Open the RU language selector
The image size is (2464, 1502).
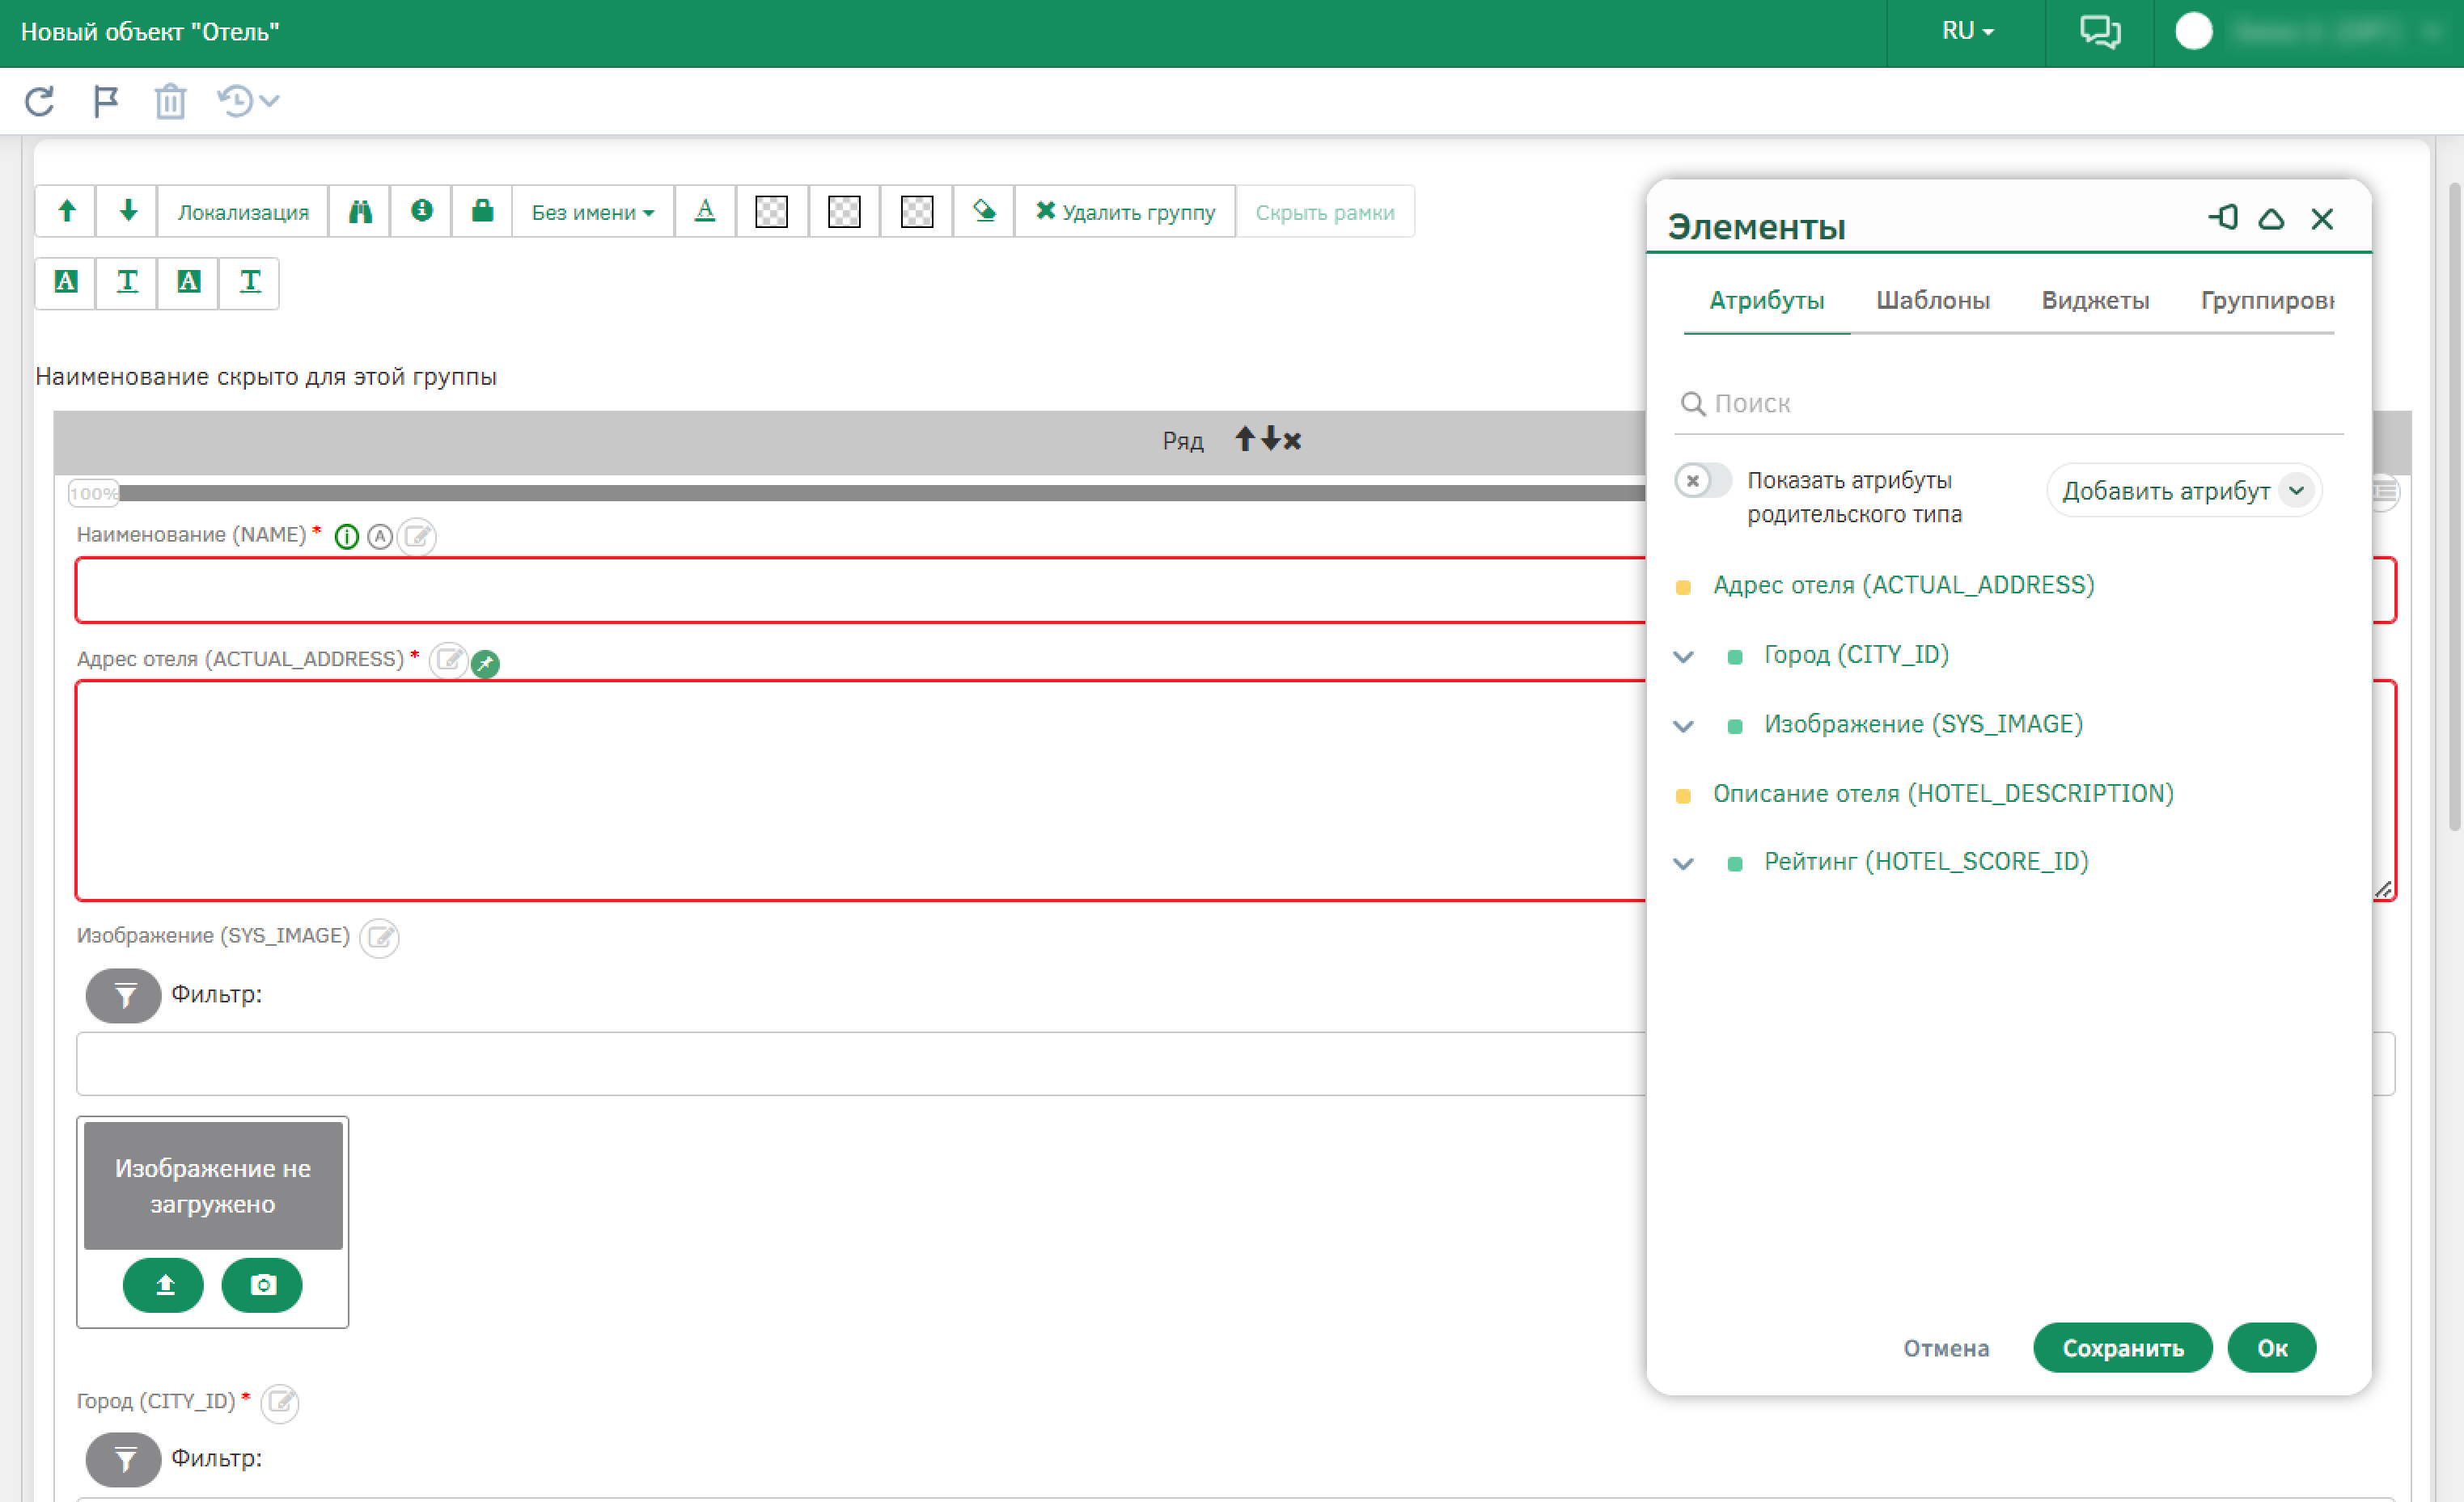[x=1967, y=31]
